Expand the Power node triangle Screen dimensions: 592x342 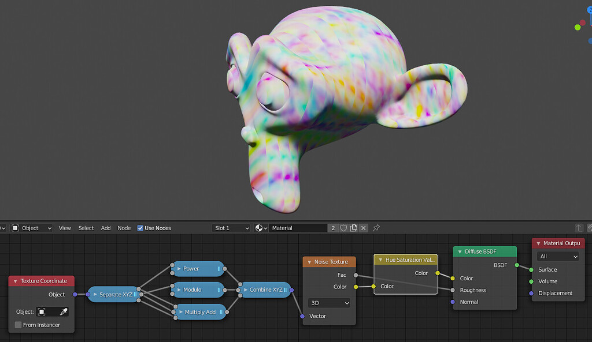[x=179, y=269]
